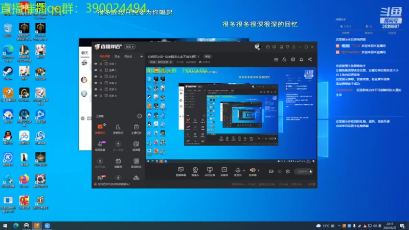
Task: Click the record video icon in bottom bar
Action: tap(271, 171)
